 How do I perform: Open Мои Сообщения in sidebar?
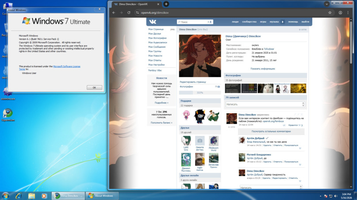[157, 47]
